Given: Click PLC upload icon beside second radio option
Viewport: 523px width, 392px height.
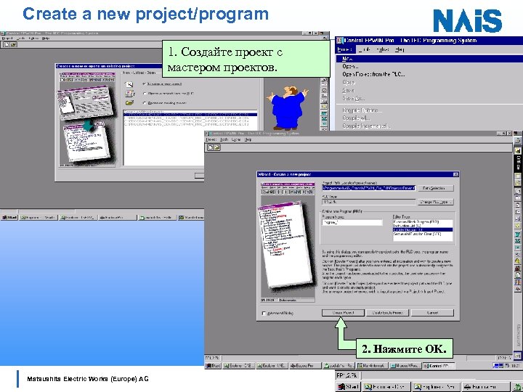Looking at the screenshot, I should coord(129,94).
